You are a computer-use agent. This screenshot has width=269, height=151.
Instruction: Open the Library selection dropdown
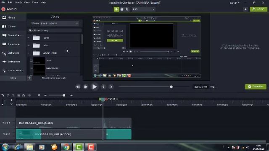(x=60, y=23)
